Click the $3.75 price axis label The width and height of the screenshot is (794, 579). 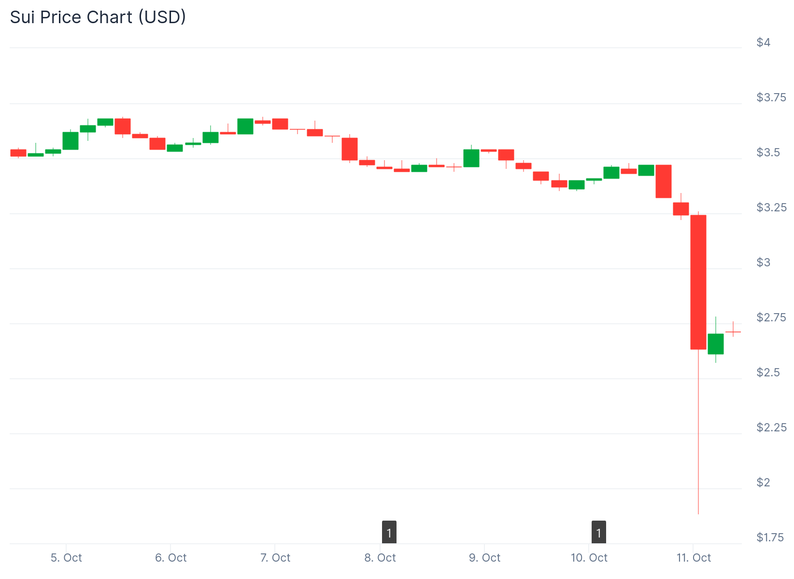tap(771, 97)
